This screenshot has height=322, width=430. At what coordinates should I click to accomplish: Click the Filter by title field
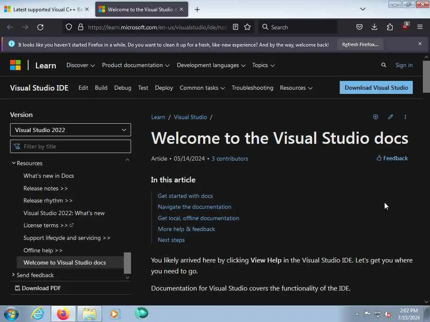point(71,146)
